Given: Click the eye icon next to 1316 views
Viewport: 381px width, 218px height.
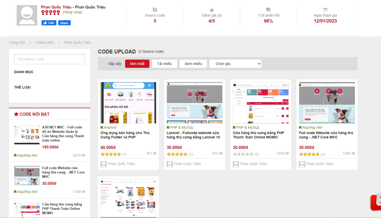Looking at the screenshot, I should coord(287,153).
